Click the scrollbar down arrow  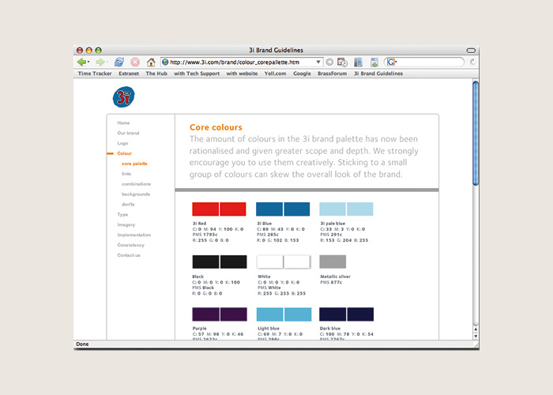click(x=476, y=336)
